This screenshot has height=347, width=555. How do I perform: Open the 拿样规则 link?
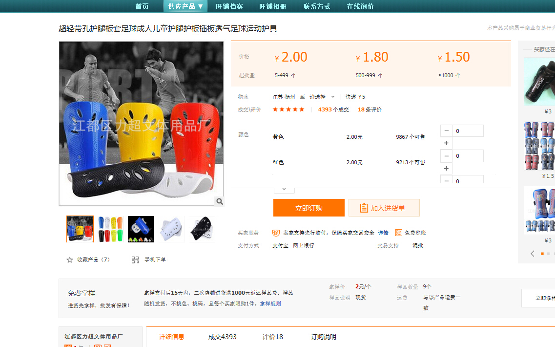[270, 304]
